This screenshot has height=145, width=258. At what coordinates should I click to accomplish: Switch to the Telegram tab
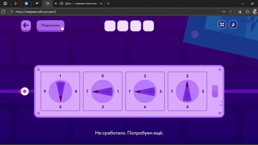(26, 4)
